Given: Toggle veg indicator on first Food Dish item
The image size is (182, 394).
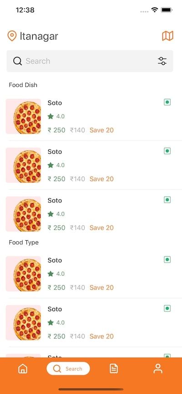Looking at the screenshot, I should [x=167, y=102].
